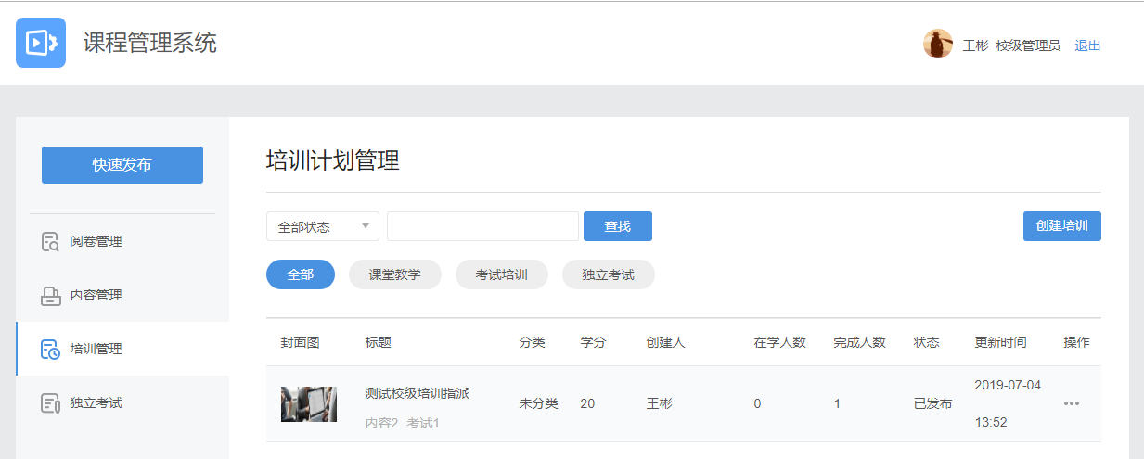Click the 创建培训 button

1061,226
